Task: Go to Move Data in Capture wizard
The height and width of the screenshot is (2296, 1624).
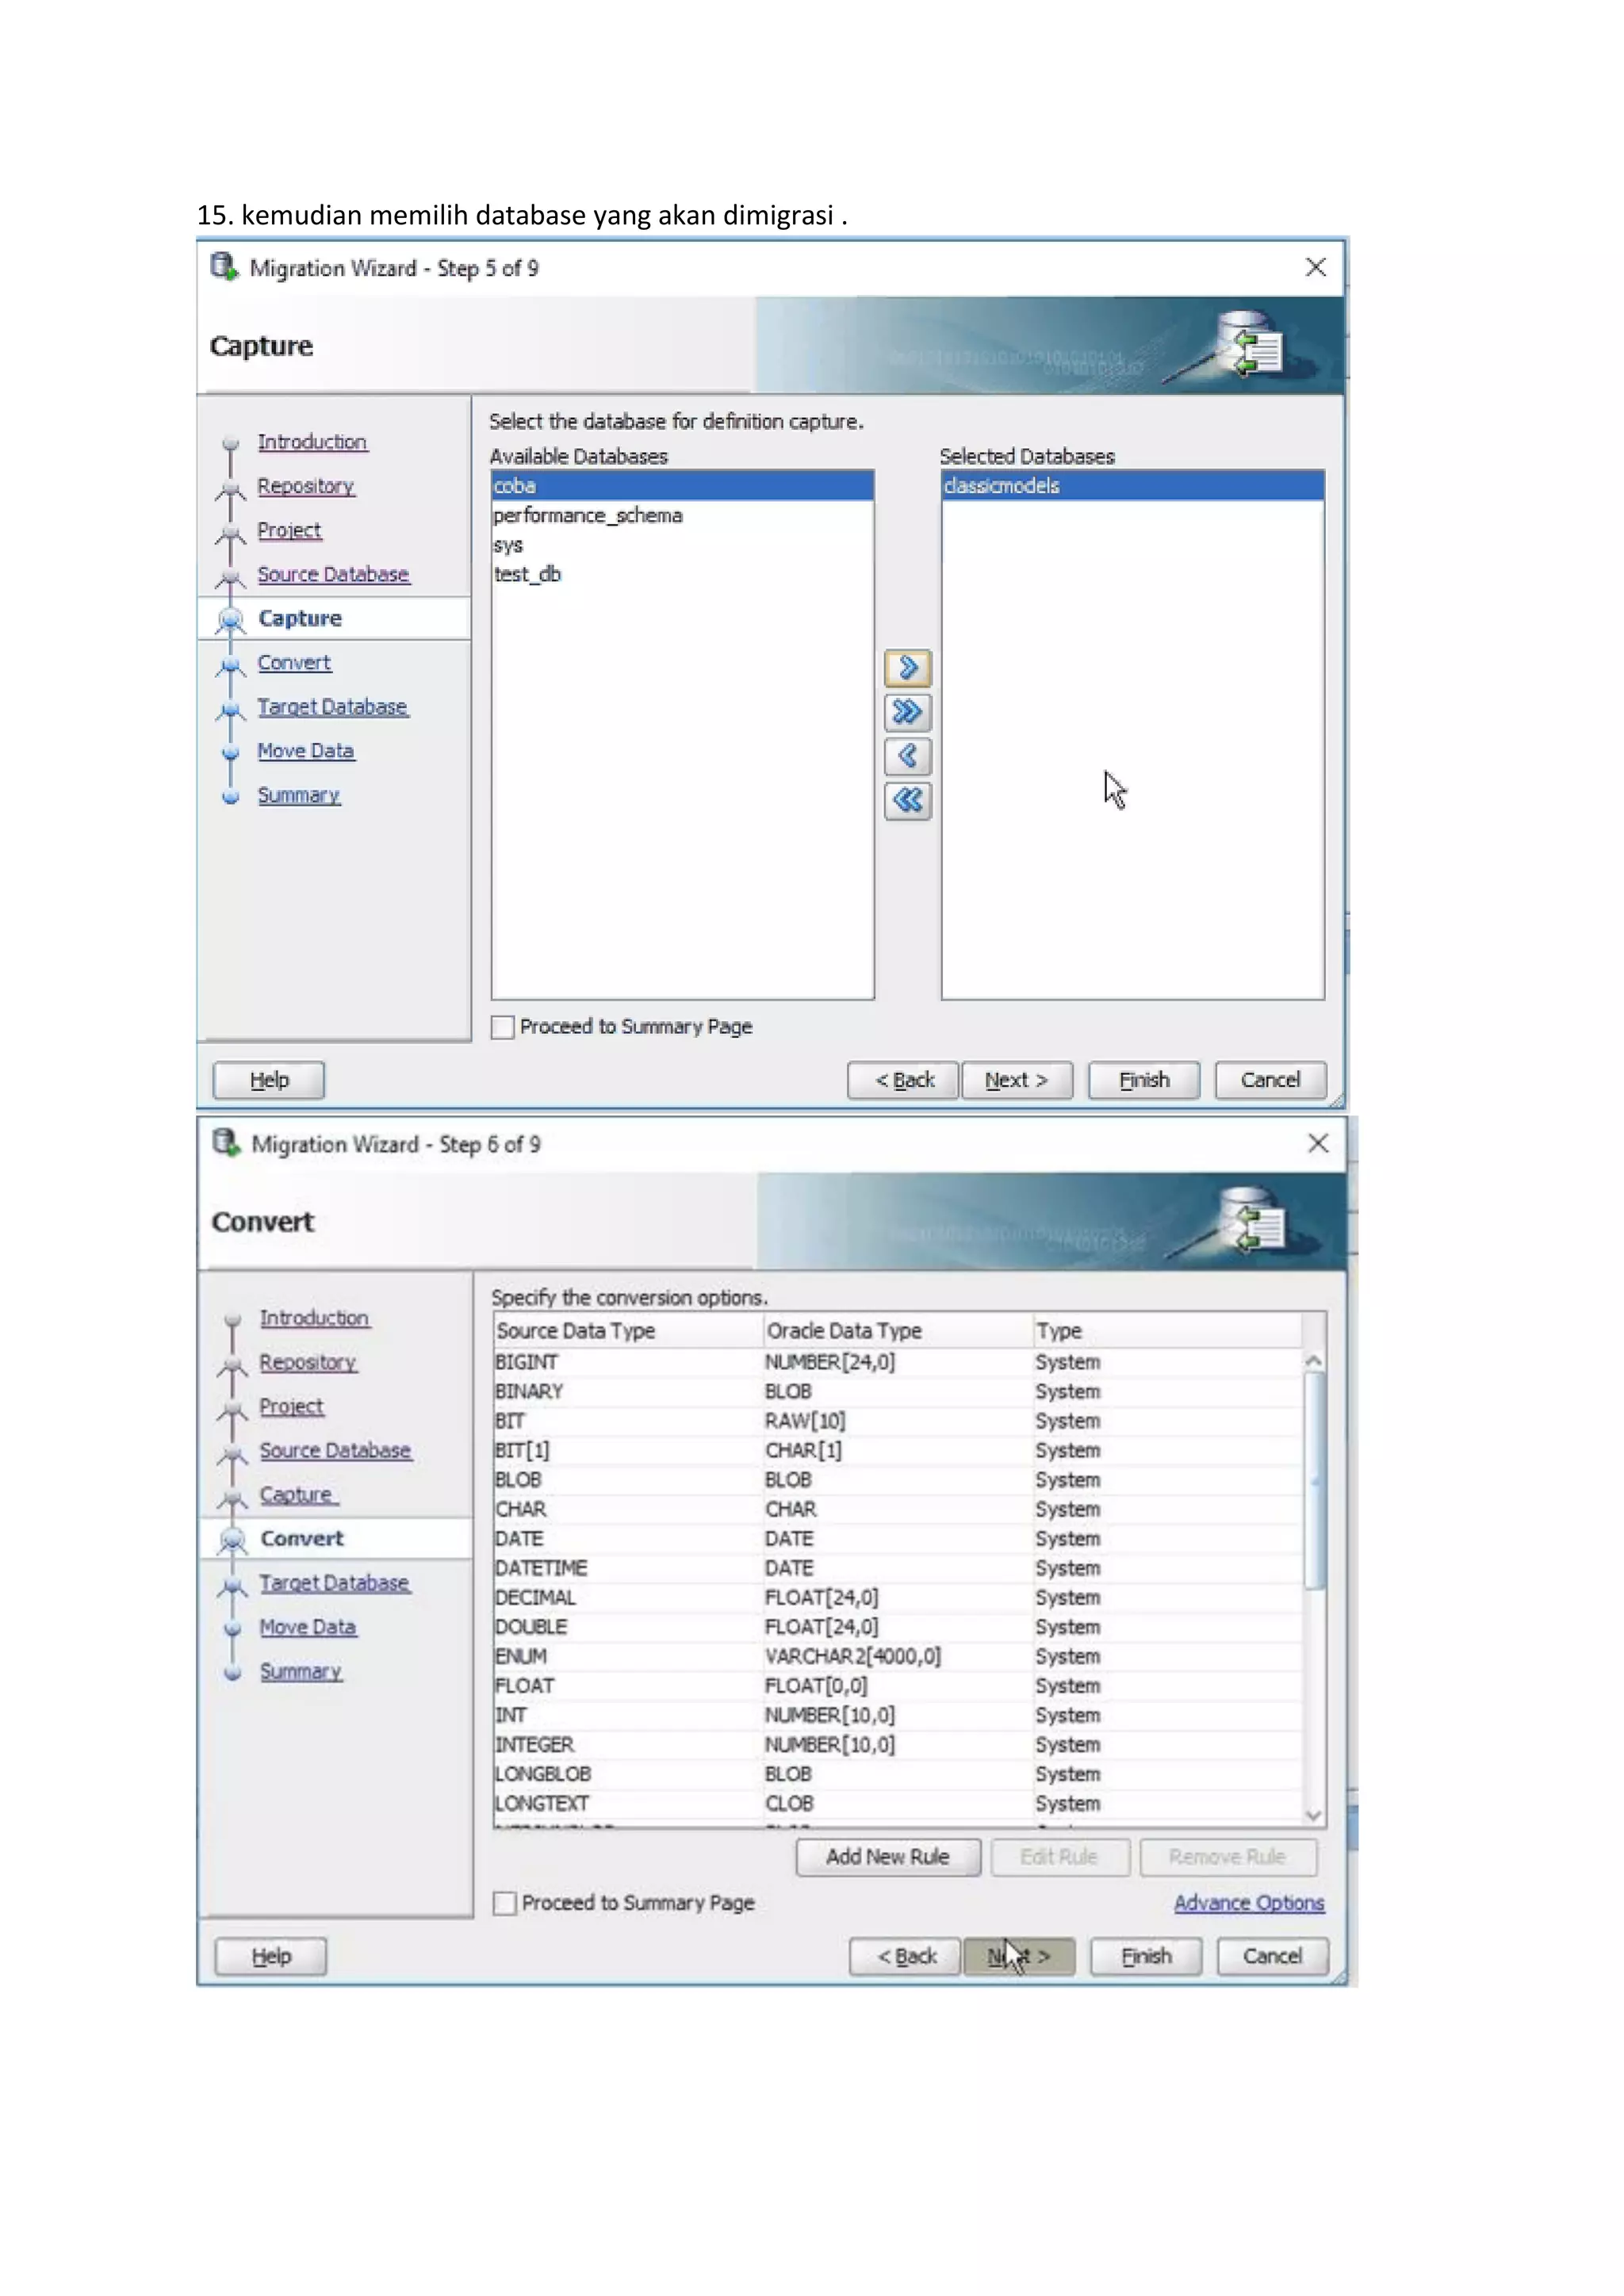Action: 306,750
